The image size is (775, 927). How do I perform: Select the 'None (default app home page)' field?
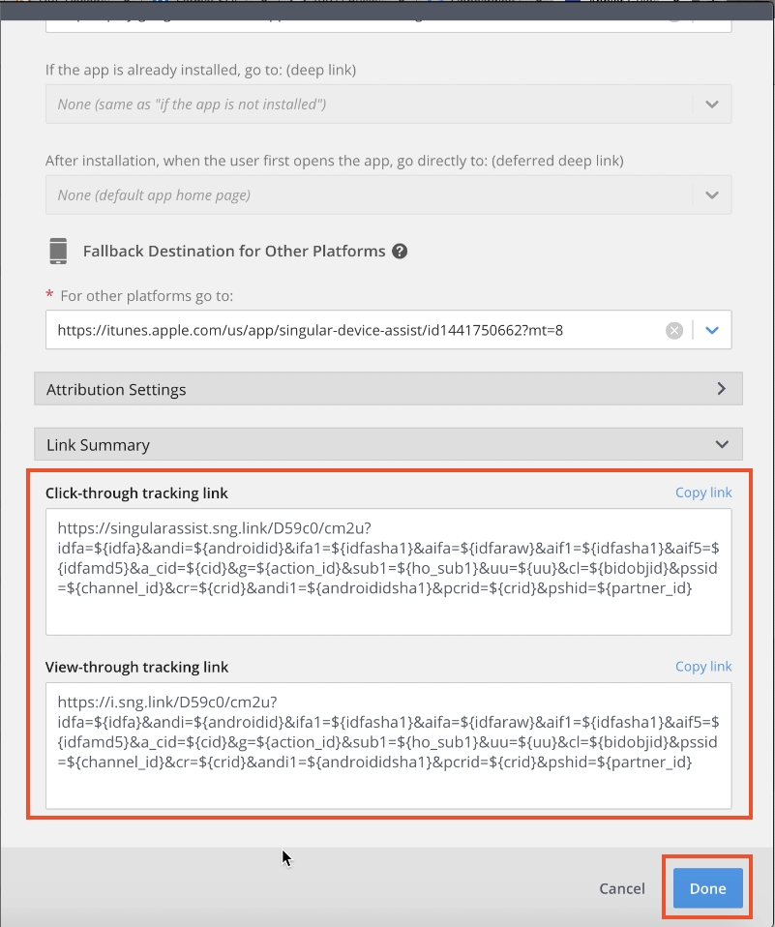point(368,195)
